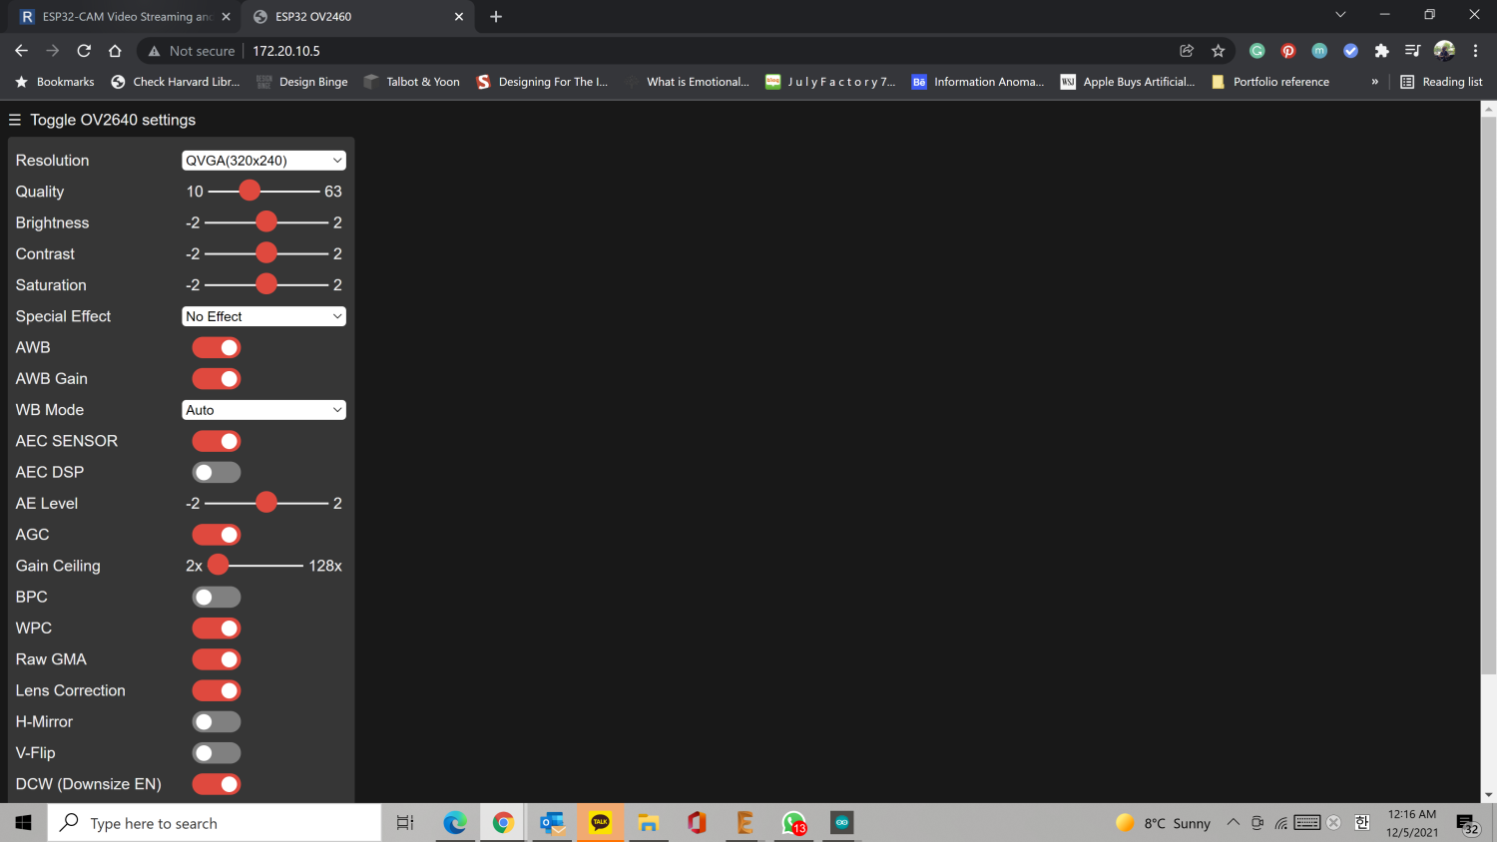Open the Chrome three-dot menu
Screen dimensions: 1497x842
[x=1475, y=51]
